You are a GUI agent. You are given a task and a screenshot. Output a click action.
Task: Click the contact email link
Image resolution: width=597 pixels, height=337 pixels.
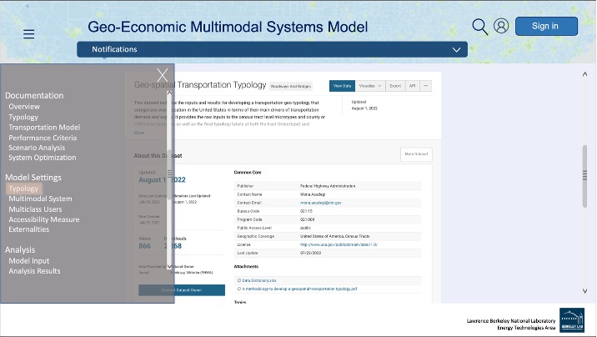click(x=320, y=203)
